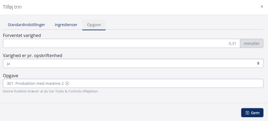
Task: Click the minutter unit addon
Action: point(252,44)
